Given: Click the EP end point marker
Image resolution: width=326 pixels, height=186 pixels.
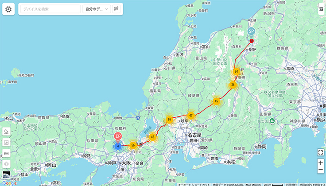Looking at the screenshot, I should click(x=118, y=136).
